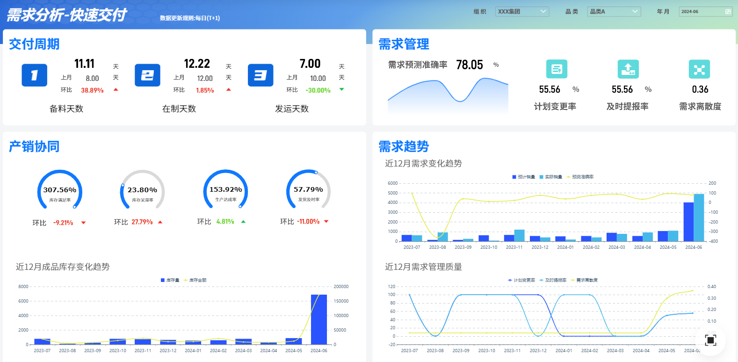The height and width of the screenshot is (362, 738).
Task: Click the 产销协同 section title
Action: [34, 146]
